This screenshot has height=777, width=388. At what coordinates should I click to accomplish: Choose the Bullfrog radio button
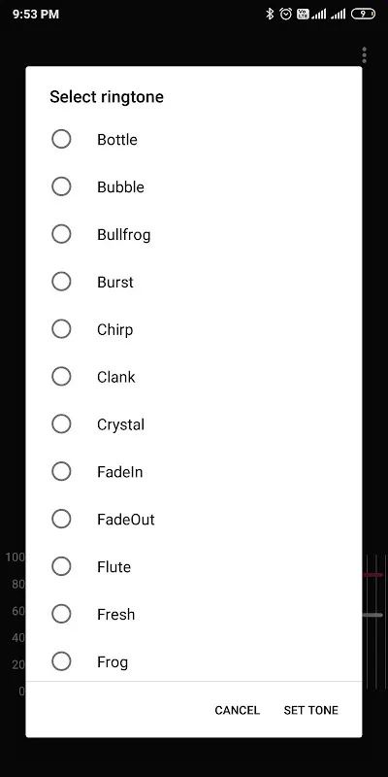[61, 234]
